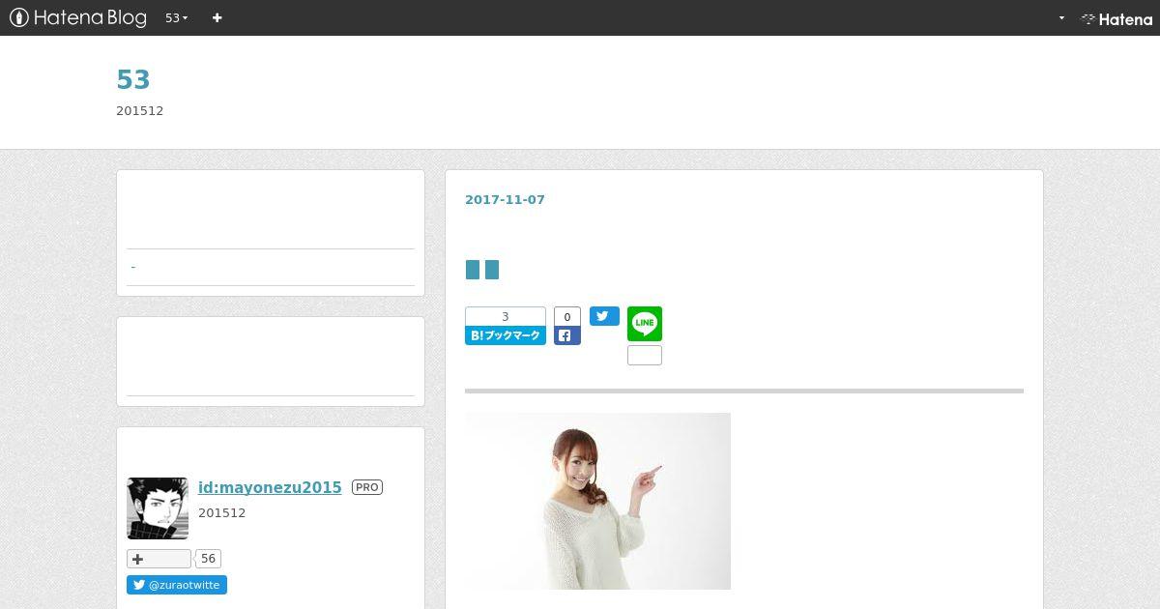The image size is (1160, 609).
Task: Click the PRO badge
Action: (367, 487)
